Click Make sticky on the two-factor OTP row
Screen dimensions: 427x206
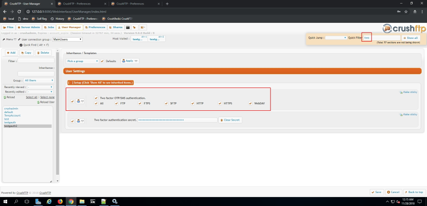coord(408,92)
